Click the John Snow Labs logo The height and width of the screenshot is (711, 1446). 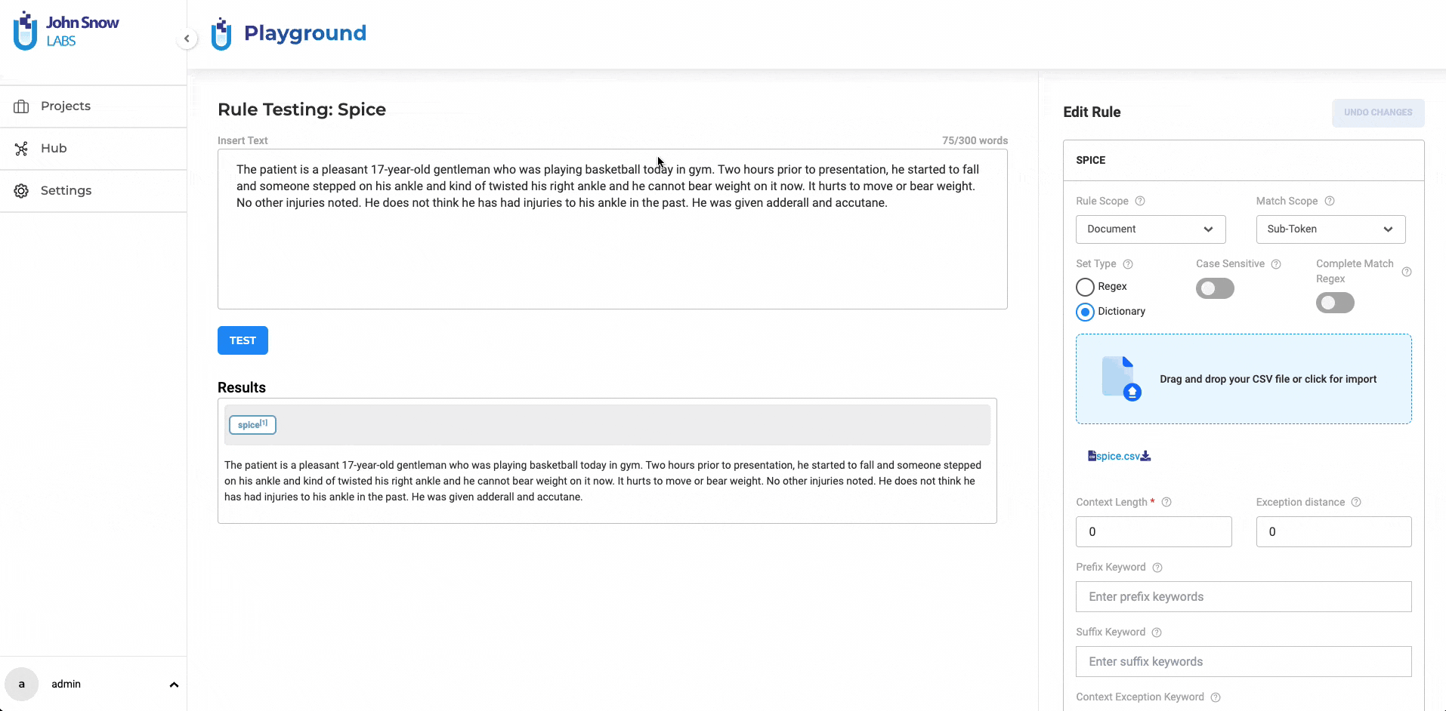tap(66, 31)
